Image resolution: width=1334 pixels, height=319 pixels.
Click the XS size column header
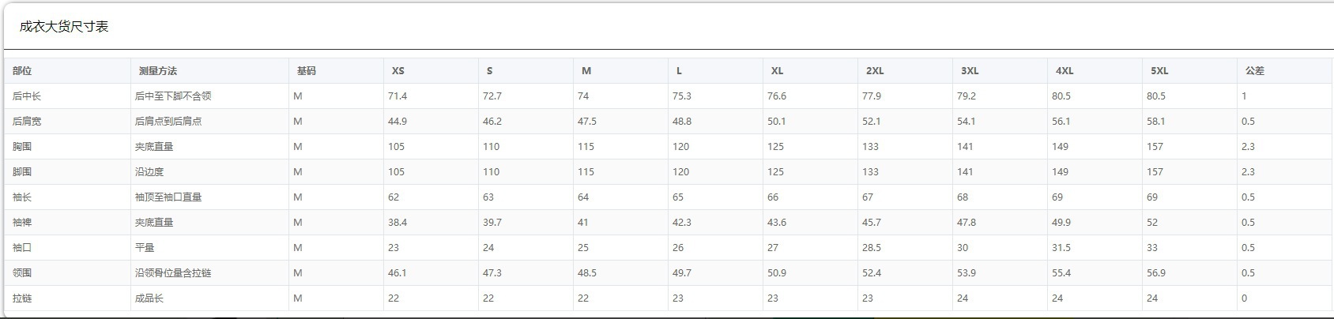tap(398, 71)
